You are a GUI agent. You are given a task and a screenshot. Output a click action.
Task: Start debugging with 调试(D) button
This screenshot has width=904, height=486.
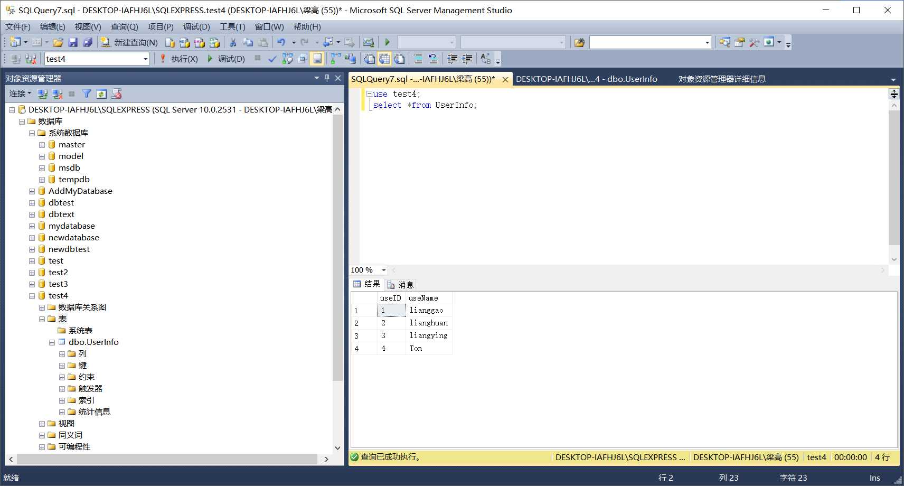226,59
